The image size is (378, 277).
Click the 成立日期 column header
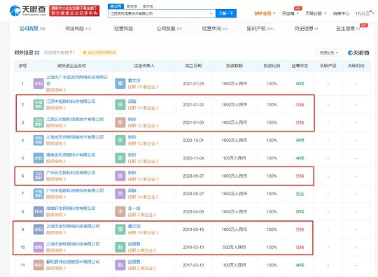(x=193, y=66)
